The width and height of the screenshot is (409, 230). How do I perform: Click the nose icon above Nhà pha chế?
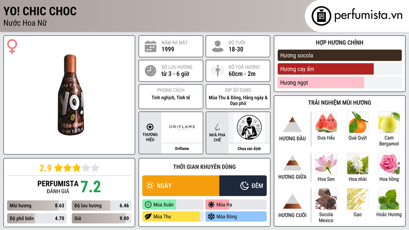(x=217, y=127)
